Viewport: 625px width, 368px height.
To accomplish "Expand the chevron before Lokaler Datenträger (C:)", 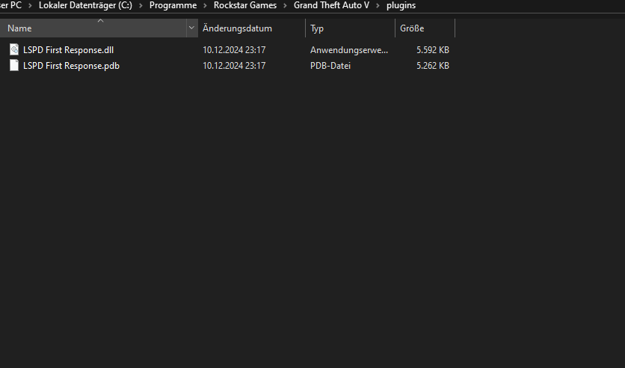I will pos(31,6).
